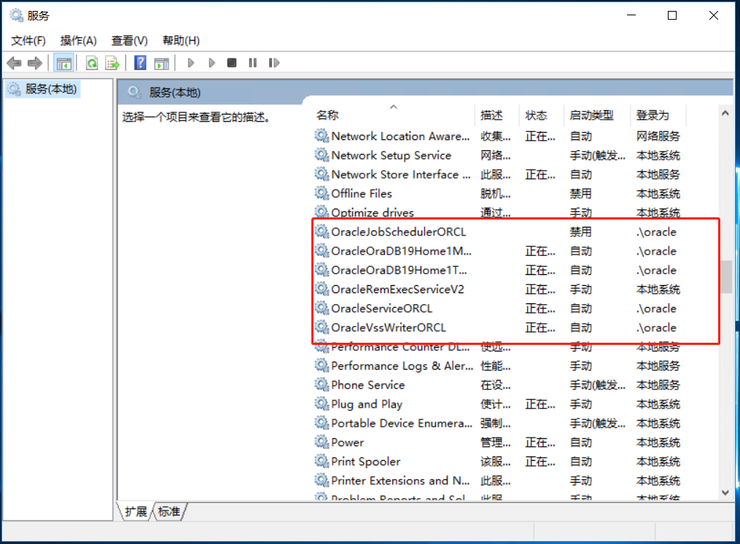Click the Start service play icon
The height and width of the screenshot is (544, 740).
pos(191,63)
